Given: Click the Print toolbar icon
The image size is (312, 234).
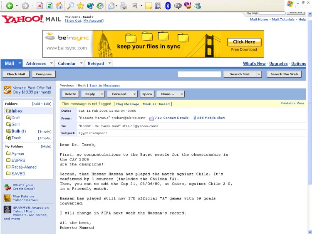Looking at the screenshot, I should [123, 6].
